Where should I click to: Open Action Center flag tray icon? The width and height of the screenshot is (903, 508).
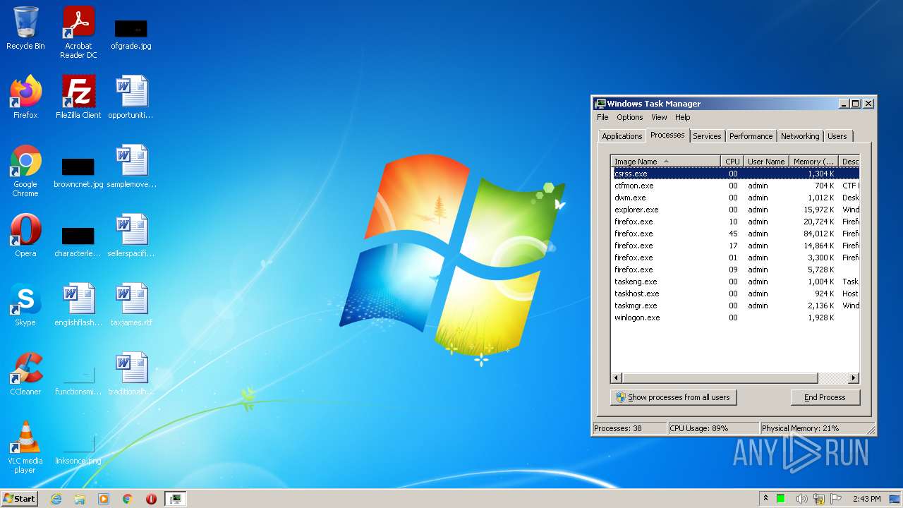pos(836,499)
